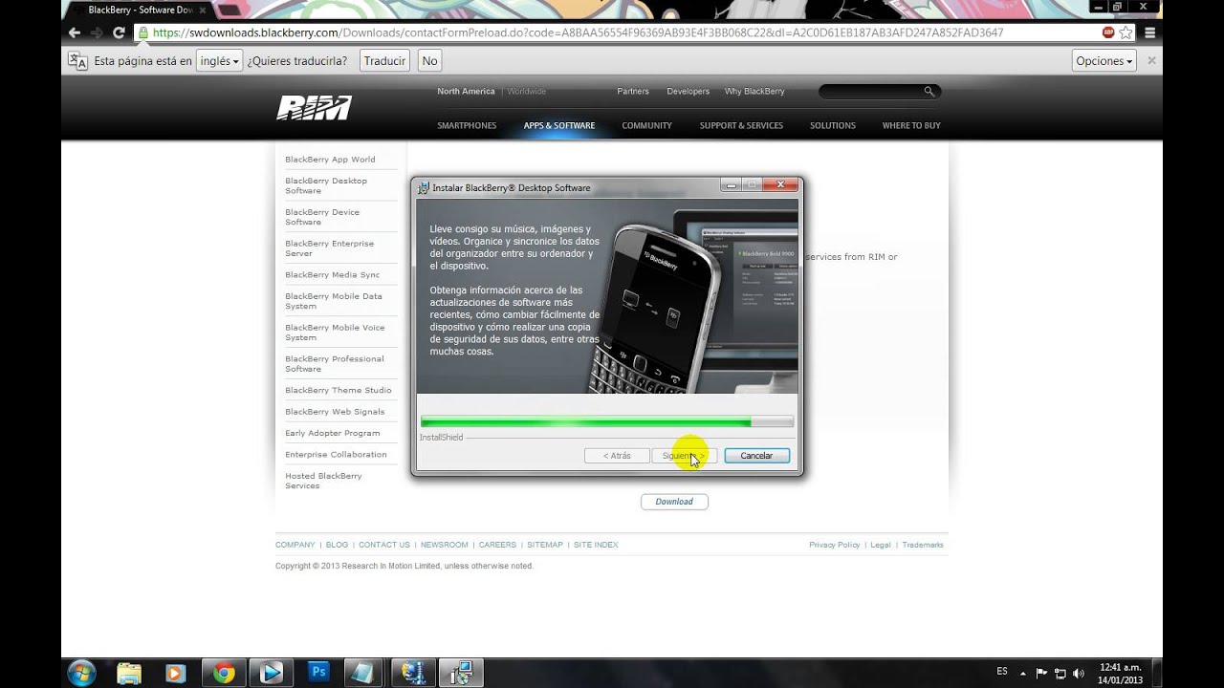Image resolution: width=1224 pixels, height=688 pixels.
Task: Click Show Desktop strip at taskbar end
Action: (x=1157, y=673)
